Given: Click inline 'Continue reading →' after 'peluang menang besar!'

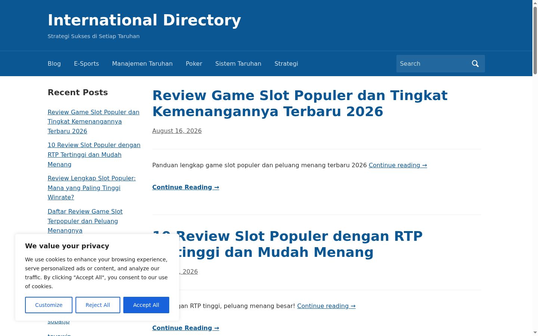Looking at the screenshot, I should 326,306.
